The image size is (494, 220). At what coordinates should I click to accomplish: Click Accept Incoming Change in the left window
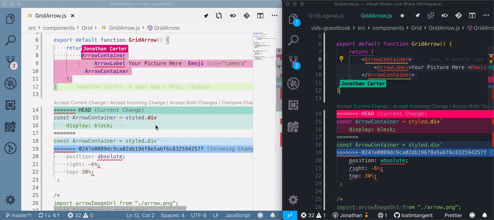click(x=138, y=103)
